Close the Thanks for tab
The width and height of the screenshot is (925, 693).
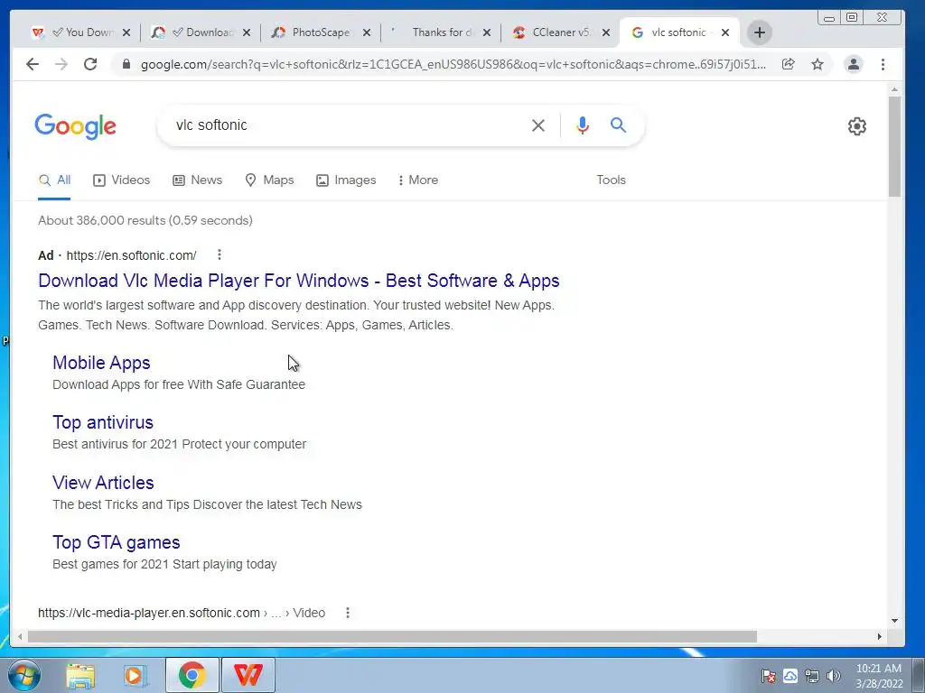[487, 32]
